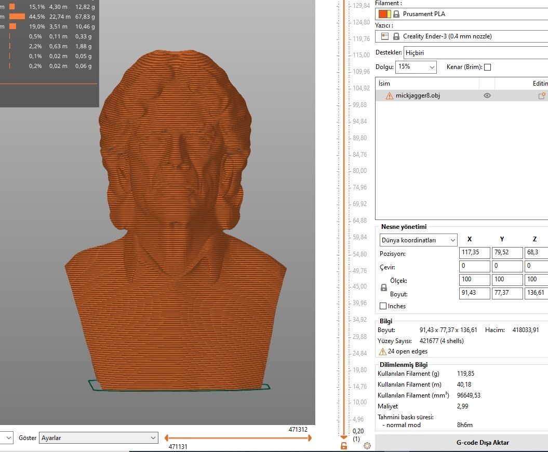Viewport: 548px width, 452px height.
Task: Open the Göster dropdown showing Ayarlar
Action: point(98,437)
